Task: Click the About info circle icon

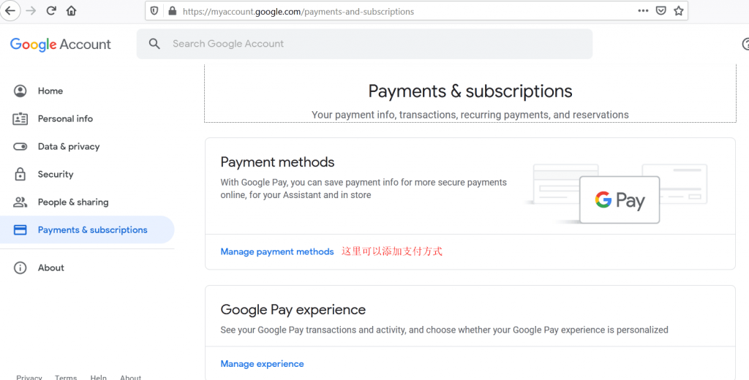Action: (20, 267)
